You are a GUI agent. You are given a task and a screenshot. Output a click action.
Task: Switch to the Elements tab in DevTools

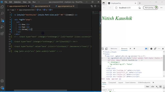tap(124, 49)
